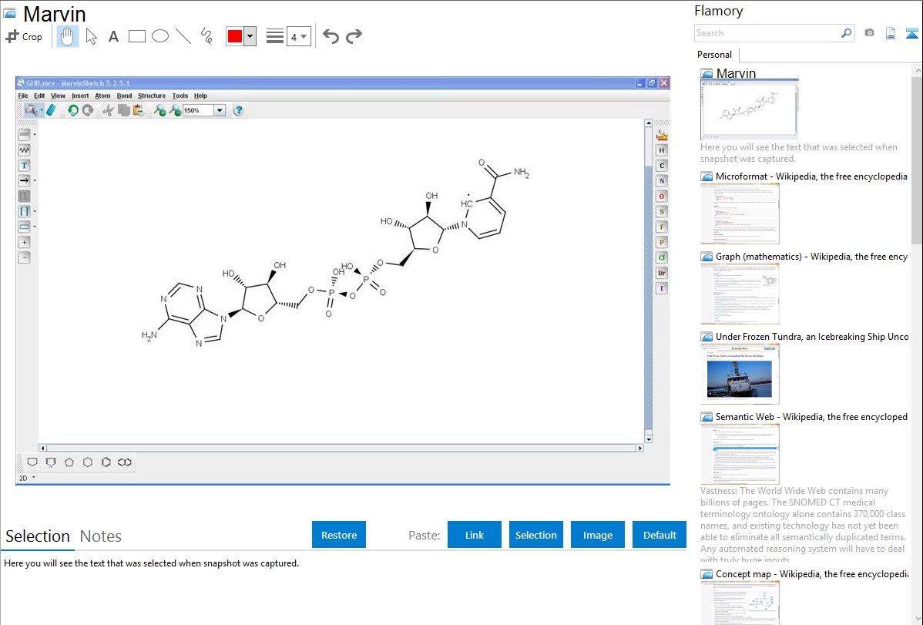Click the paste clipboard icon in MarvinSketch

(139, 110)
